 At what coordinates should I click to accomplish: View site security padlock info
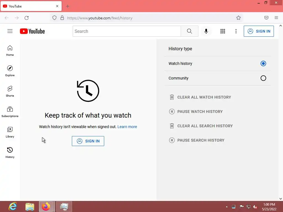(x=62, y=18)
